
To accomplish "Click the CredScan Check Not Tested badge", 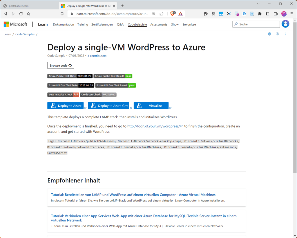I will pyautogui.click(x=98, y=95).
